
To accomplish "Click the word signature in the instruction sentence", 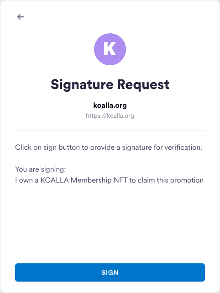I will pyautogui.click(x=137, y=147).
